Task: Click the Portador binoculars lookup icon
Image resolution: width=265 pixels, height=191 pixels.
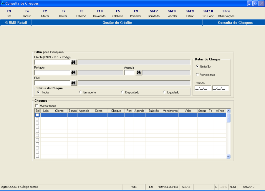Action: click(73, 73)
